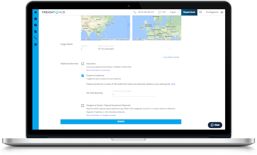
Task: Check Dangerous Goods / Special Equipment Required
Action: click(x=82, y=105)
